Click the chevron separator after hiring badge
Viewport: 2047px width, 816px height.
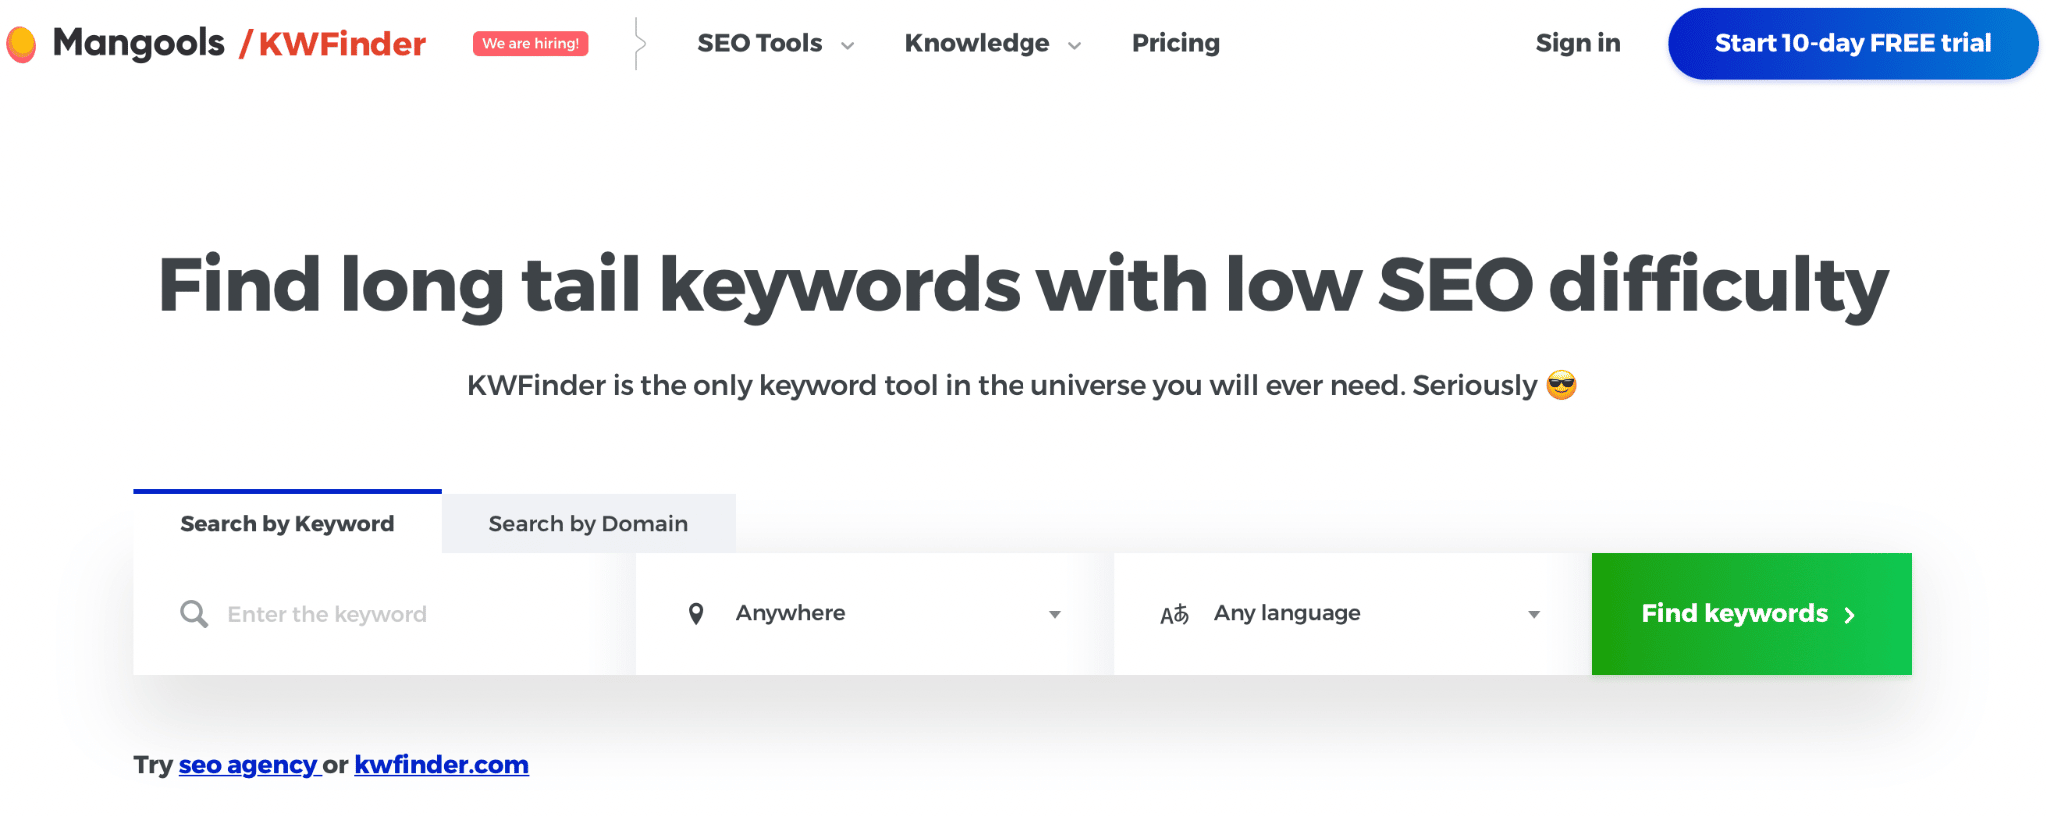[x=638, y=44]
